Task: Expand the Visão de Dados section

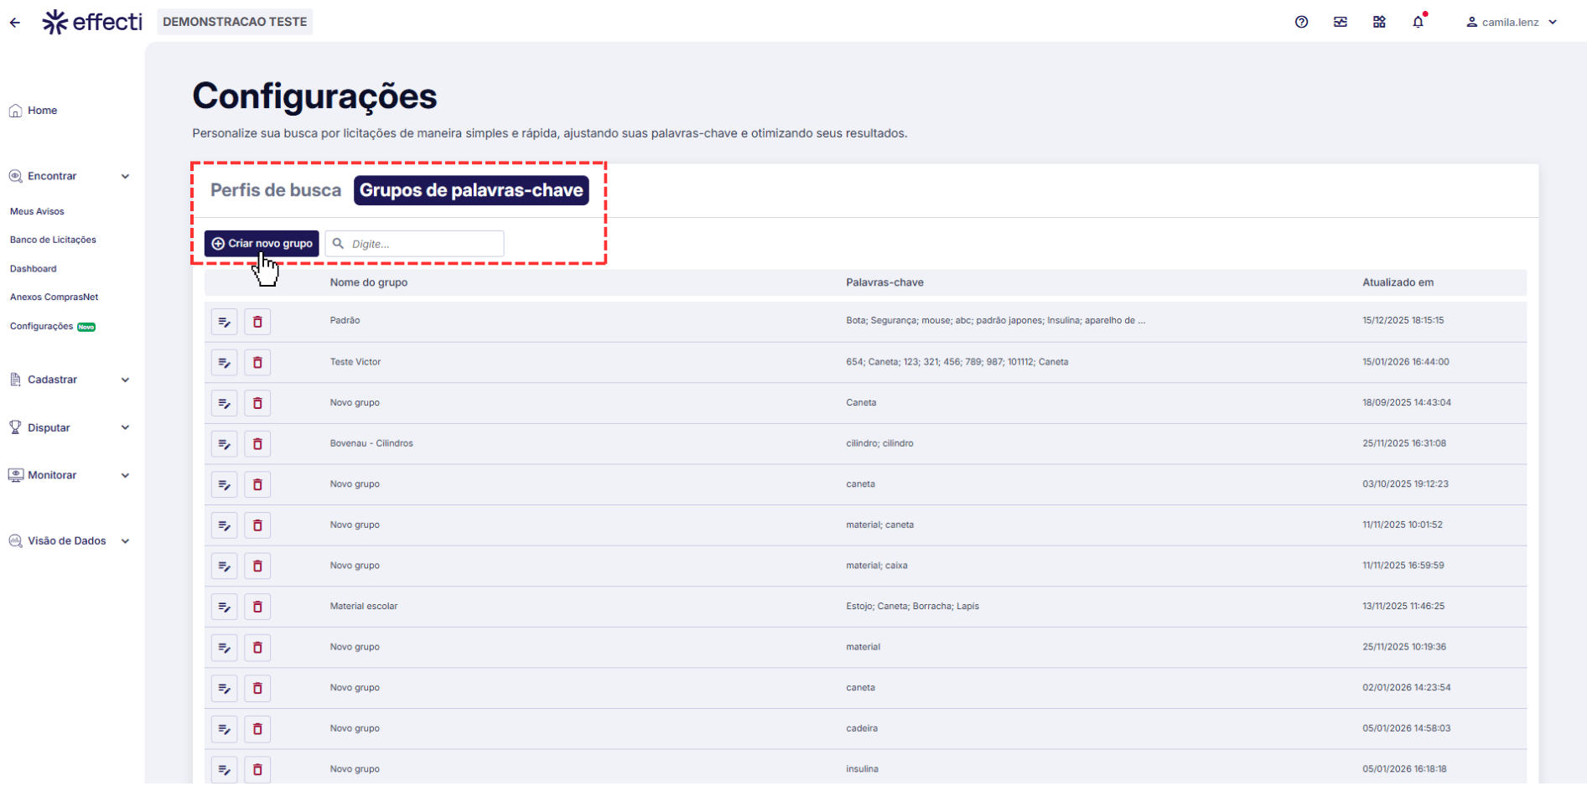Action: pyautogui.click(x=125, y=541)
